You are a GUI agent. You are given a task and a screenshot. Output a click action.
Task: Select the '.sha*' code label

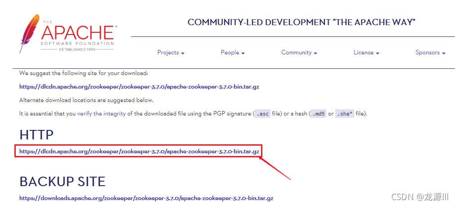345,114
